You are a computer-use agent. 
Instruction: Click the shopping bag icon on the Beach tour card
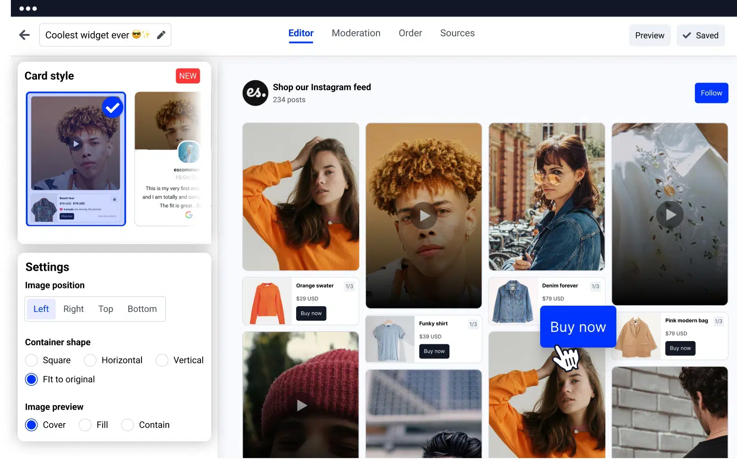(x=115, y=199)
